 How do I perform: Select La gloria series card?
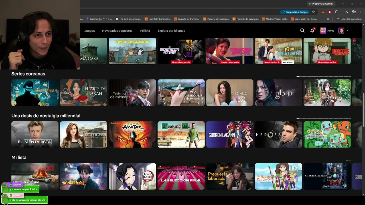point(278,93)
